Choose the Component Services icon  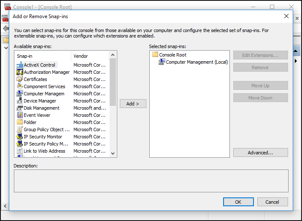click(x=20, y=86)
